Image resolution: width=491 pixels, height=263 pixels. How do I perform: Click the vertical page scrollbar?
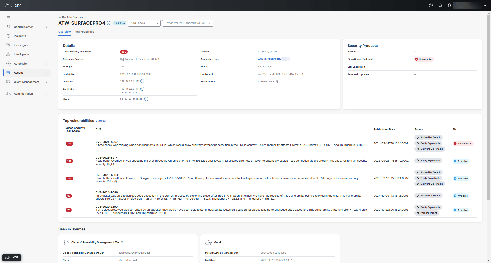pyautogui.click(x=489, y=107)
